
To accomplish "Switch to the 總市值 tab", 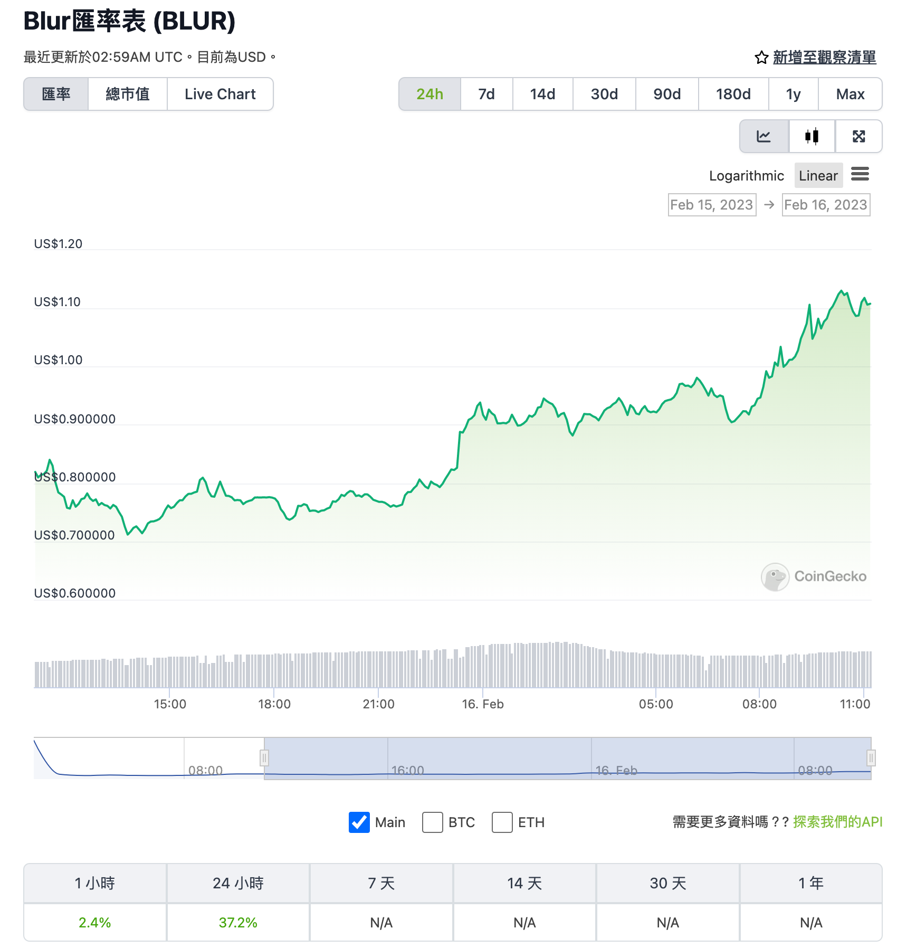I will click(127, 94).
